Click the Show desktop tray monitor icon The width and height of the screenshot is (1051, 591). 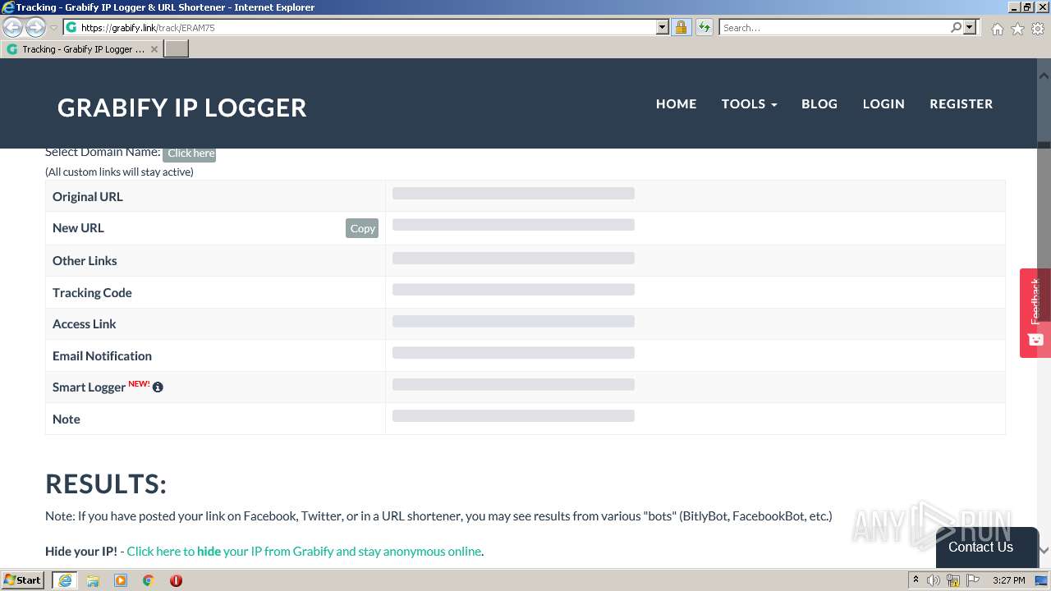[x=1041, y=580]
